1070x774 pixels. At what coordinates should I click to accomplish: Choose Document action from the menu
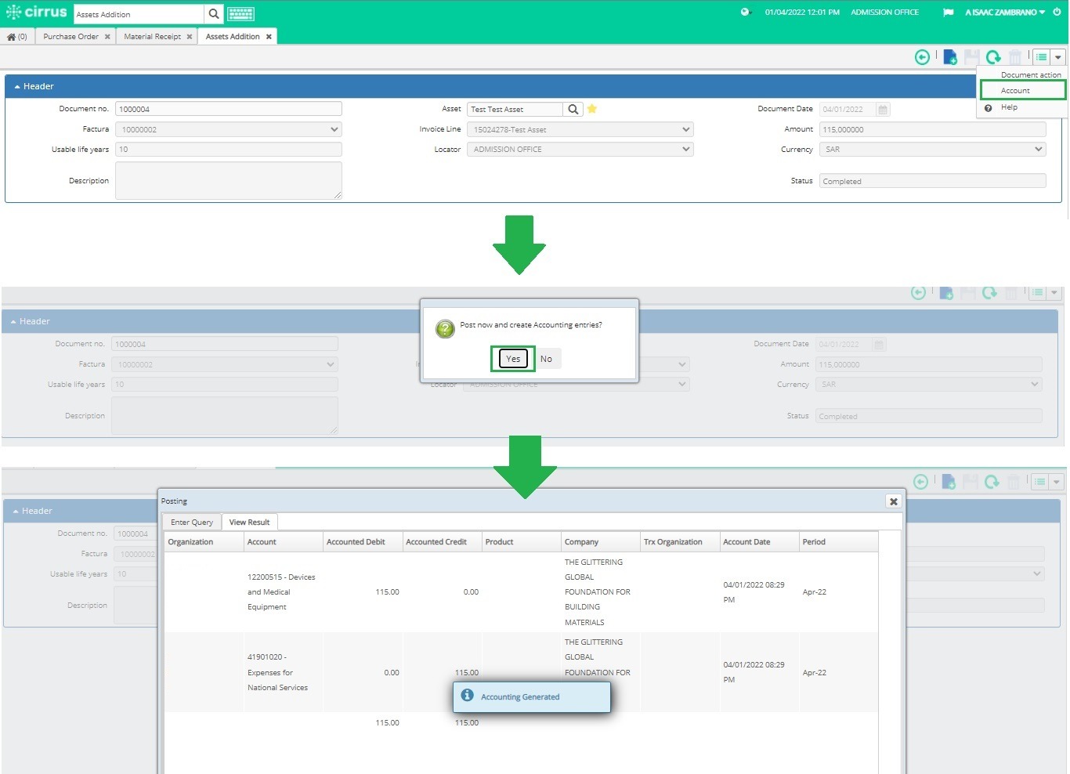point(1031,75)
